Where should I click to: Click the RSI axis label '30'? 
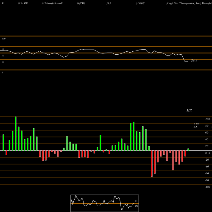[3, 62]
